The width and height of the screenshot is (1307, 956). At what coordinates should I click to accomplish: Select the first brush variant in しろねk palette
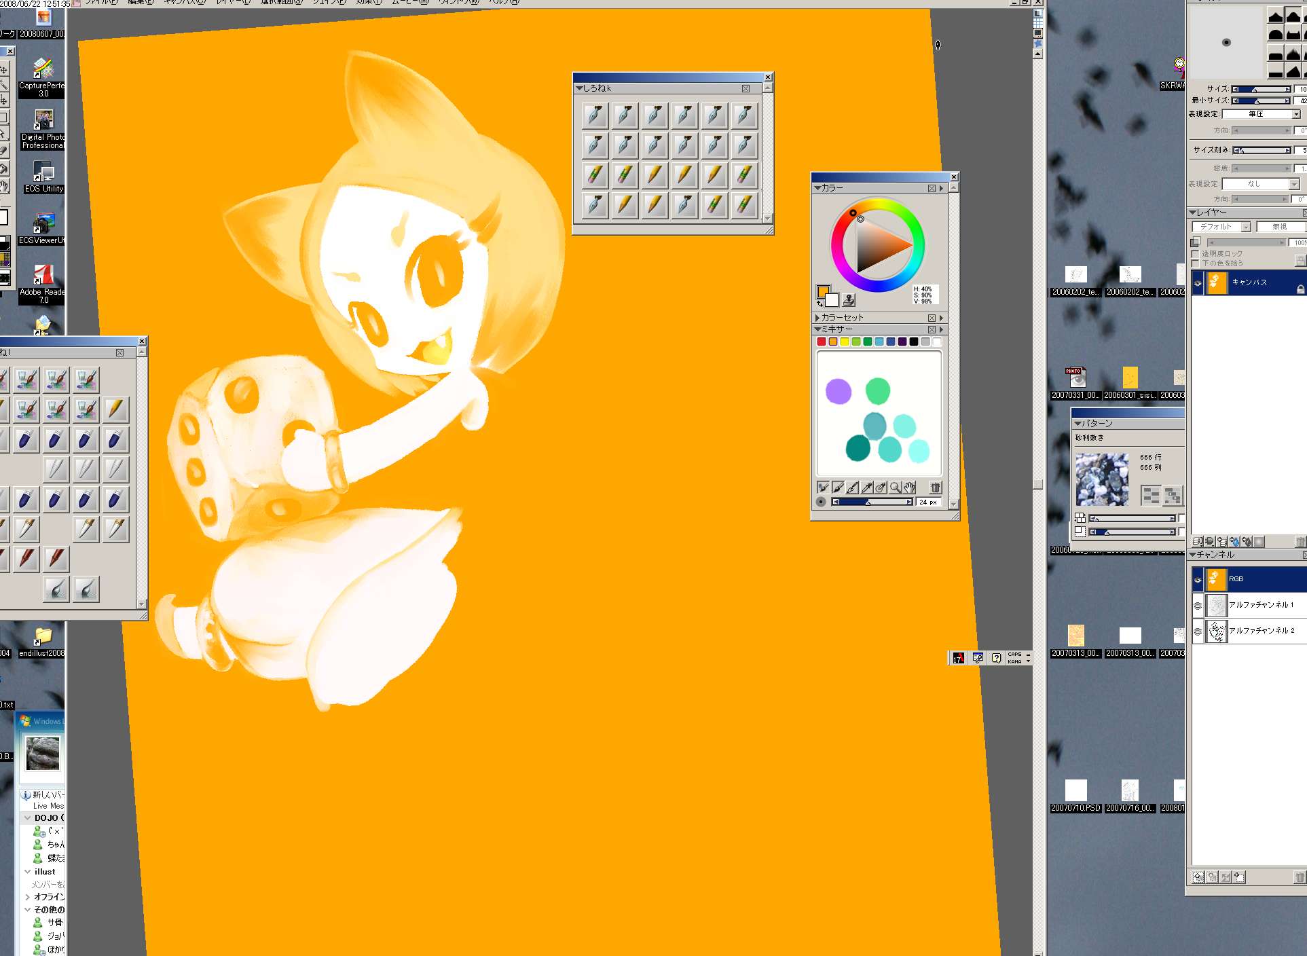[x=594, y=115]
